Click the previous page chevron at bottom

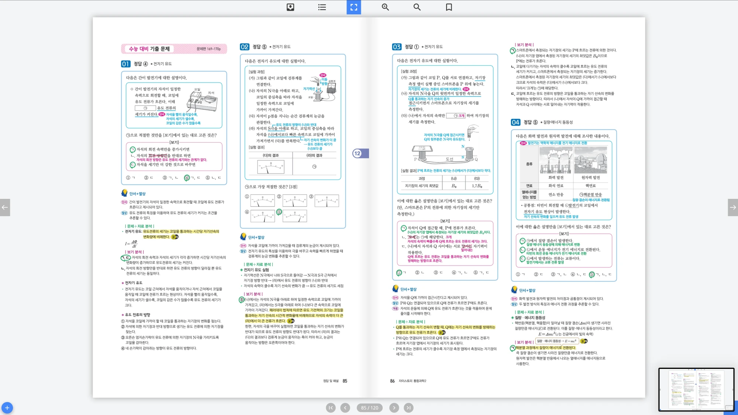(x=345, y=408)
